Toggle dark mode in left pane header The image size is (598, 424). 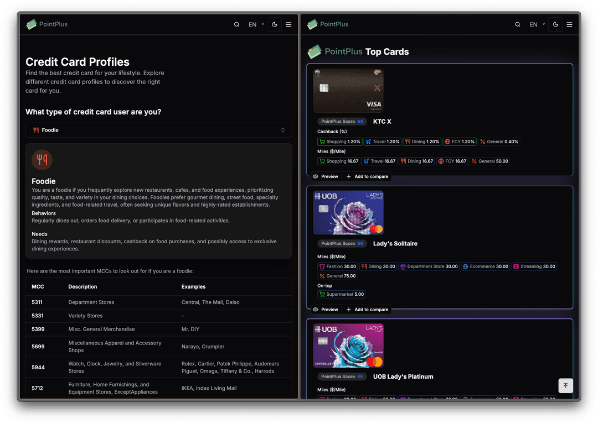[275, 24]
